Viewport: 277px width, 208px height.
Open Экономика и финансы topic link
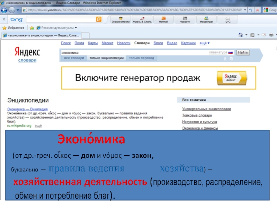(200, 128)
